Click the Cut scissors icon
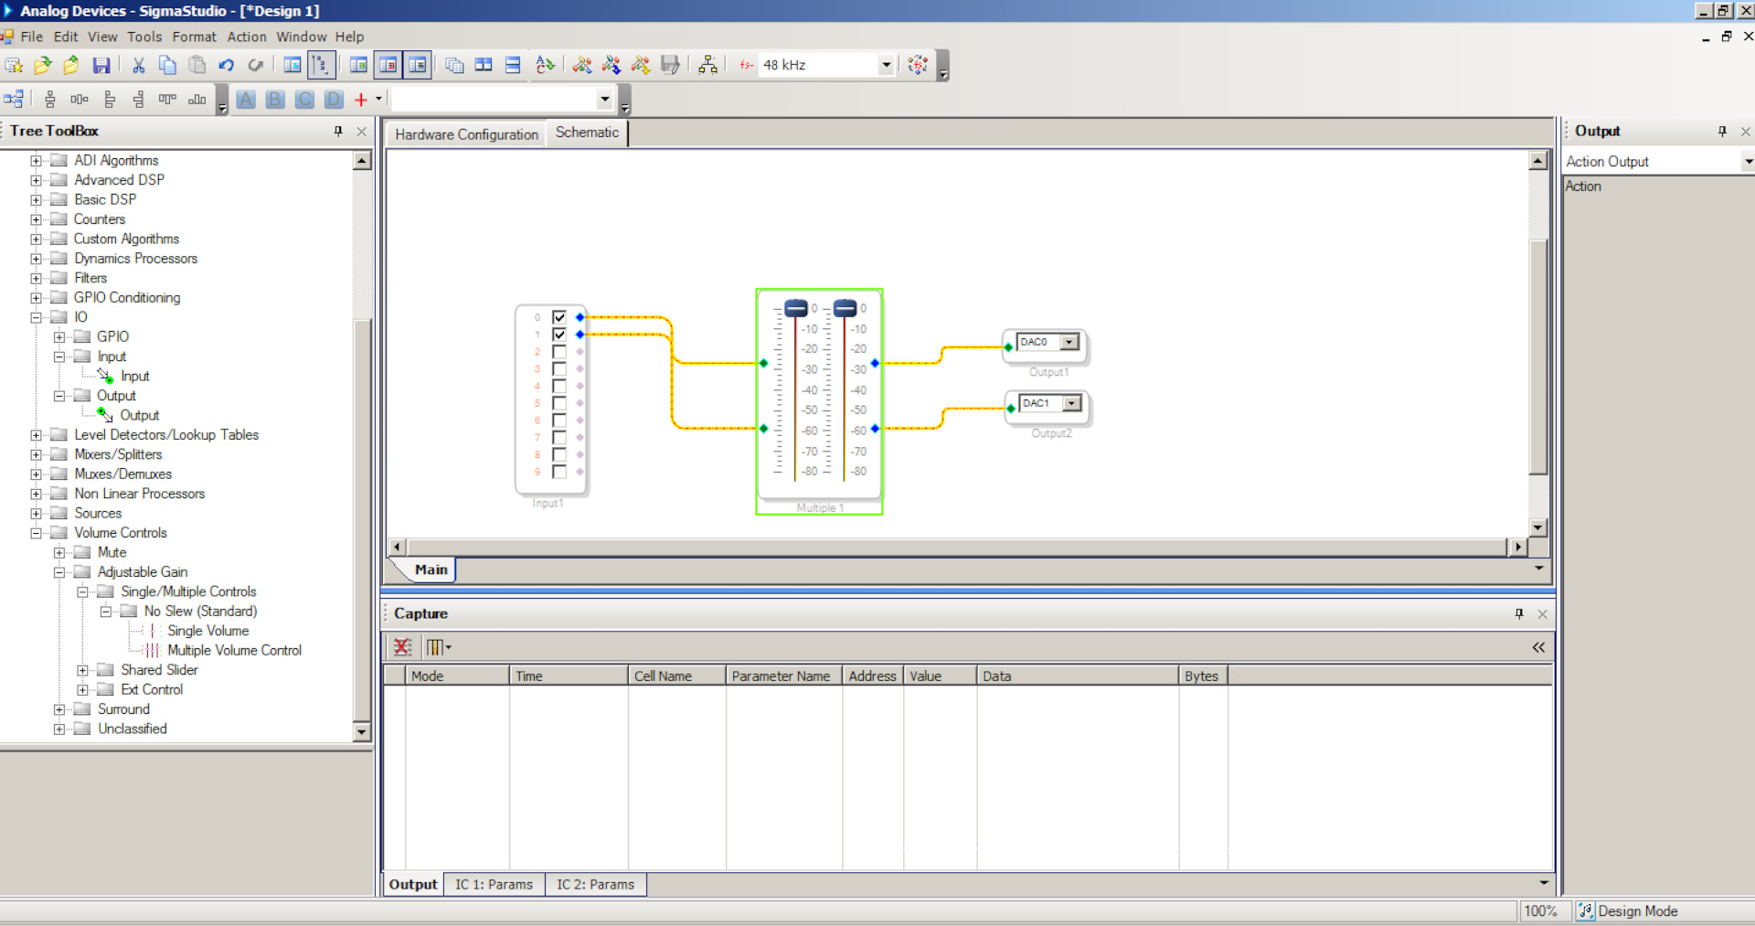 139,65
